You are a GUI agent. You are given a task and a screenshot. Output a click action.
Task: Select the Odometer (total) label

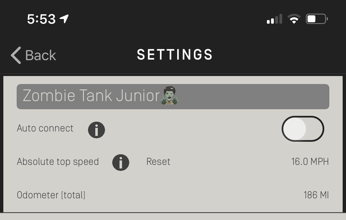tap(51, 195)
